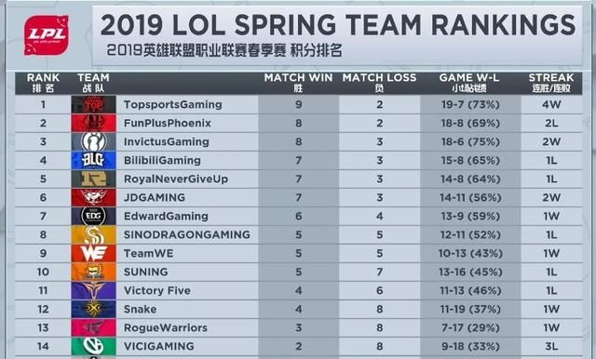Click the TopsportsGaming team logo

[93, 104]
